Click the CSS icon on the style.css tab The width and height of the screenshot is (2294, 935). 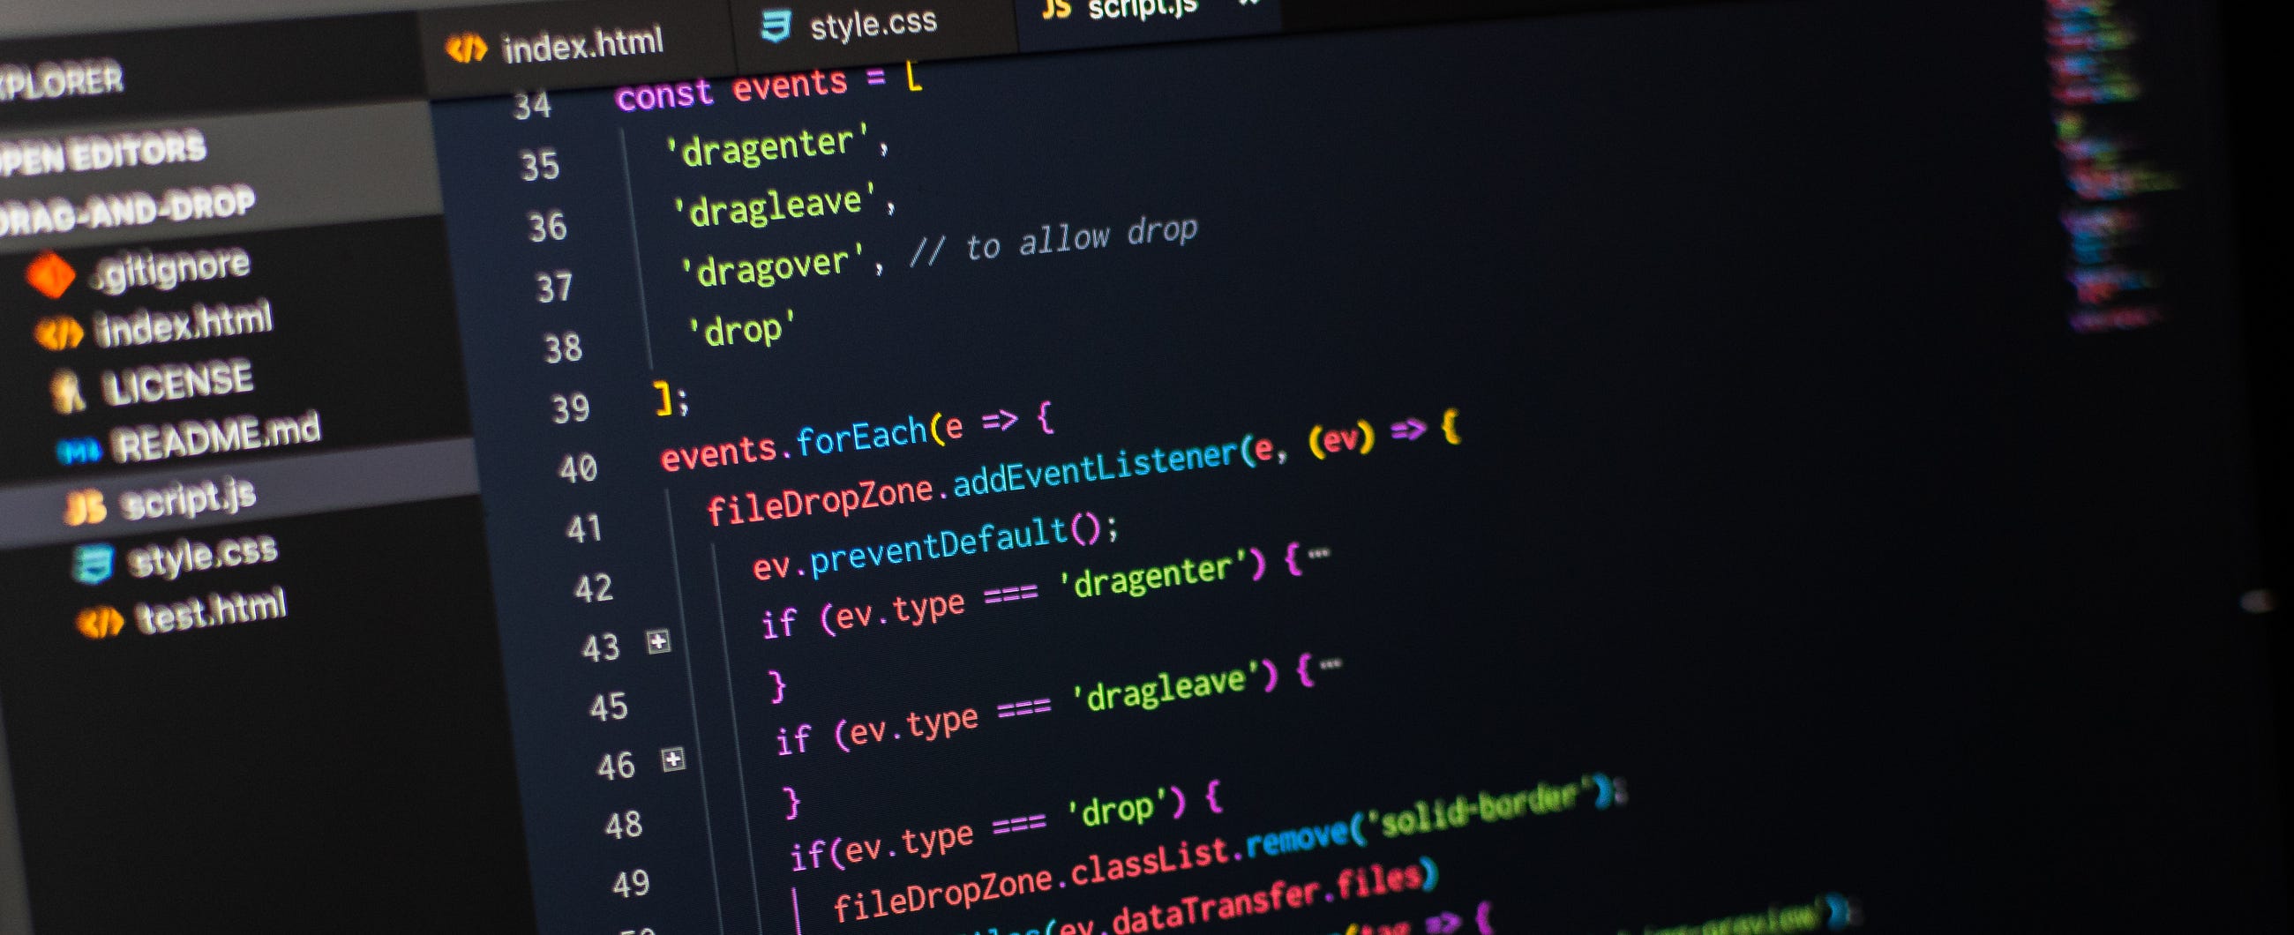coord(776,26)
